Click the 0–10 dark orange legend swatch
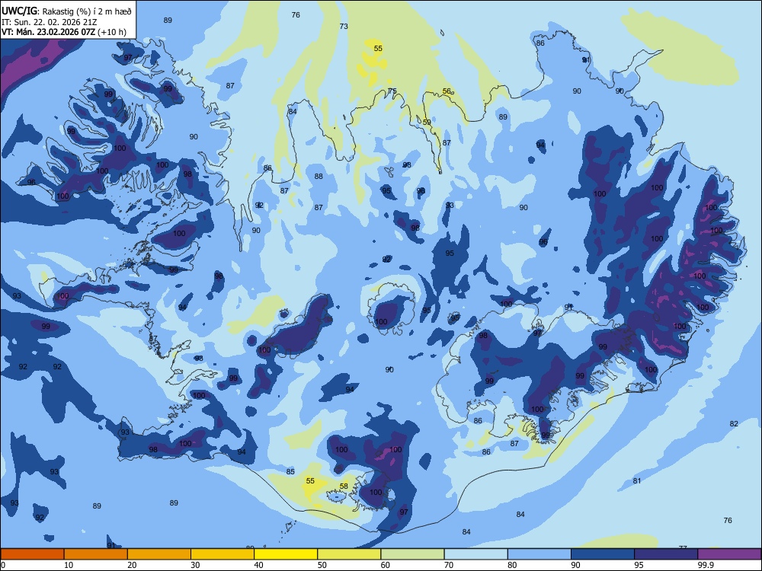The height and width of the screenshot is (571, 762). [x=32, y=554]
